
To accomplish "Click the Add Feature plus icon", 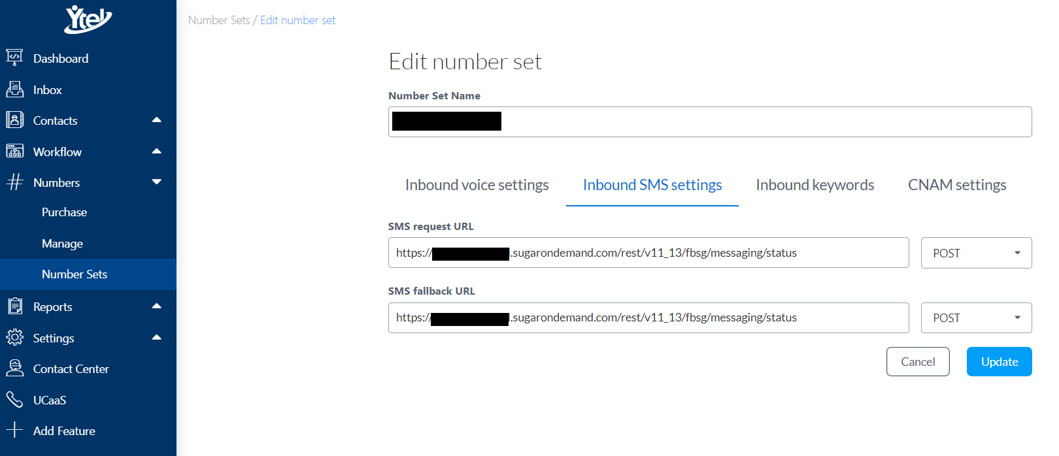I will coord(14,431).
